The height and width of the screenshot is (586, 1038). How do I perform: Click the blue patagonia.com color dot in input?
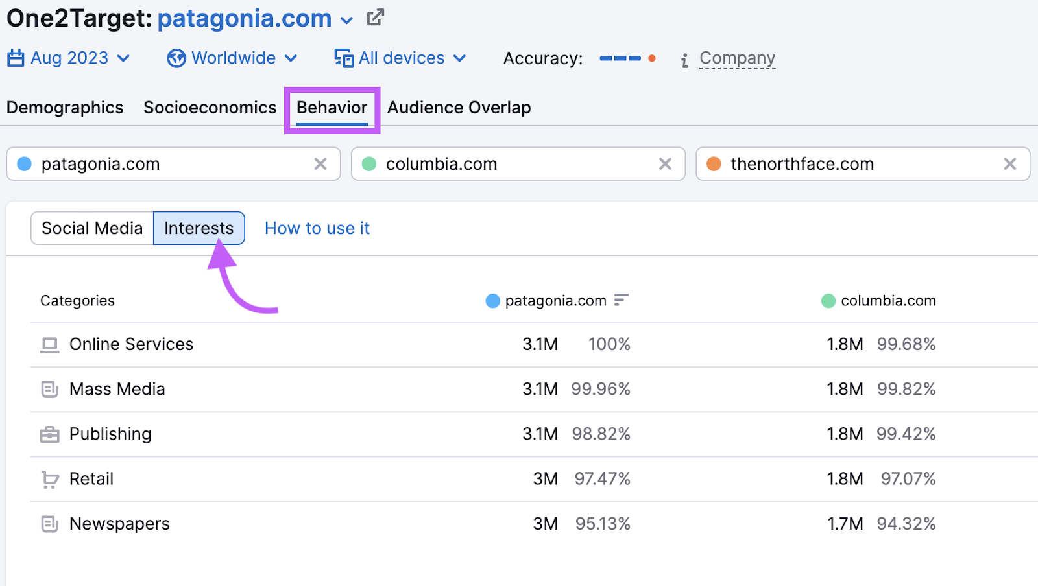click(25, 164)
